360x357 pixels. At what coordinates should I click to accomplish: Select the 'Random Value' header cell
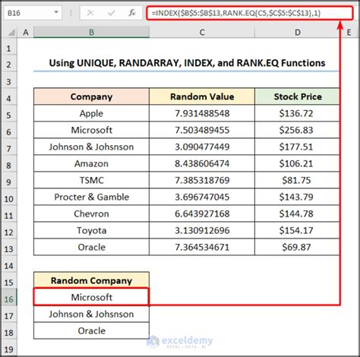pyautogui.click(x=202, y=96)
